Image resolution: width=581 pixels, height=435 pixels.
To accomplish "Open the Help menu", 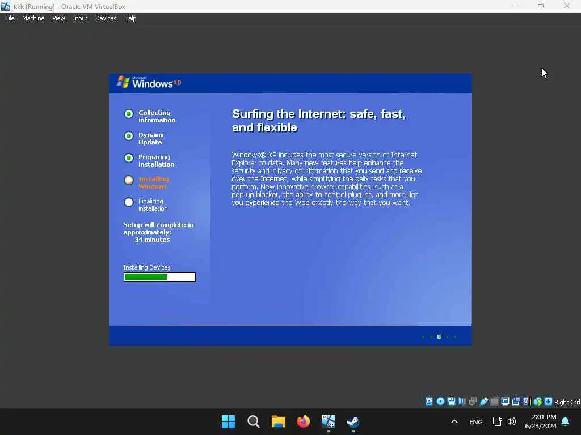I will tap(130, 18).
